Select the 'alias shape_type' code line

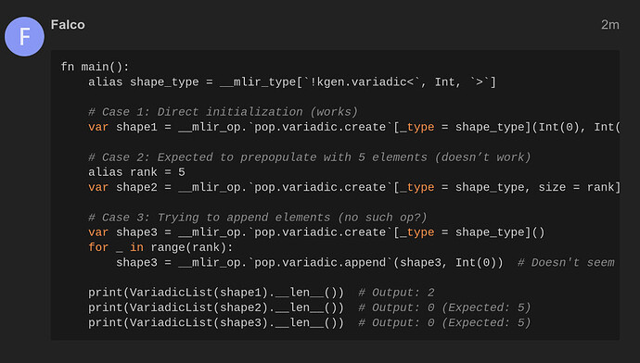pos(292,82)
